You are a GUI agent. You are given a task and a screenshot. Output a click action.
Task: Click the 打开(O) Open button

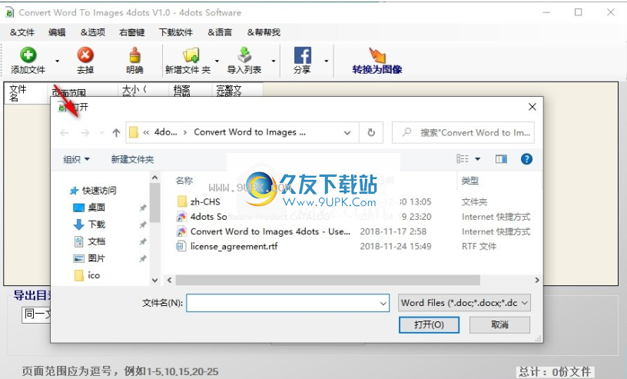point(429,324)
